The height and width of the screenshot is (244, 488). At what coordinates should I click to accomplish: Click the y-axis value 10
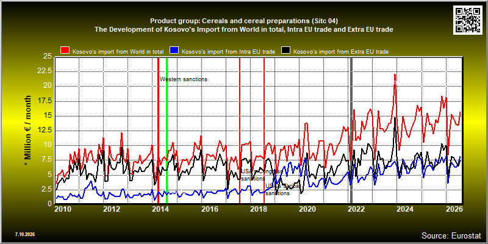pos(48,145)
